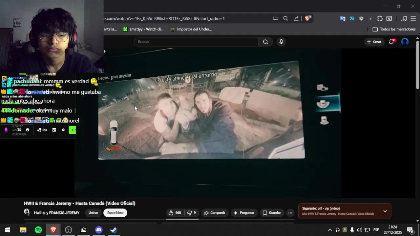
Task: Open OBS Studio from taskbar
Action: (x=68, y=230)
